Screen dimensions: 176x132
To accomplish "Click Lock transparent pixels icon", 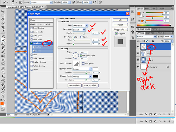I will point(144,41).
